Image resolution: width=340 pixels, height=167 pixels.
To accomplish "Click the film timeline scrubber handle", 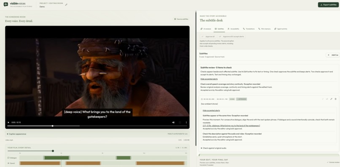I will pos(53,151).
